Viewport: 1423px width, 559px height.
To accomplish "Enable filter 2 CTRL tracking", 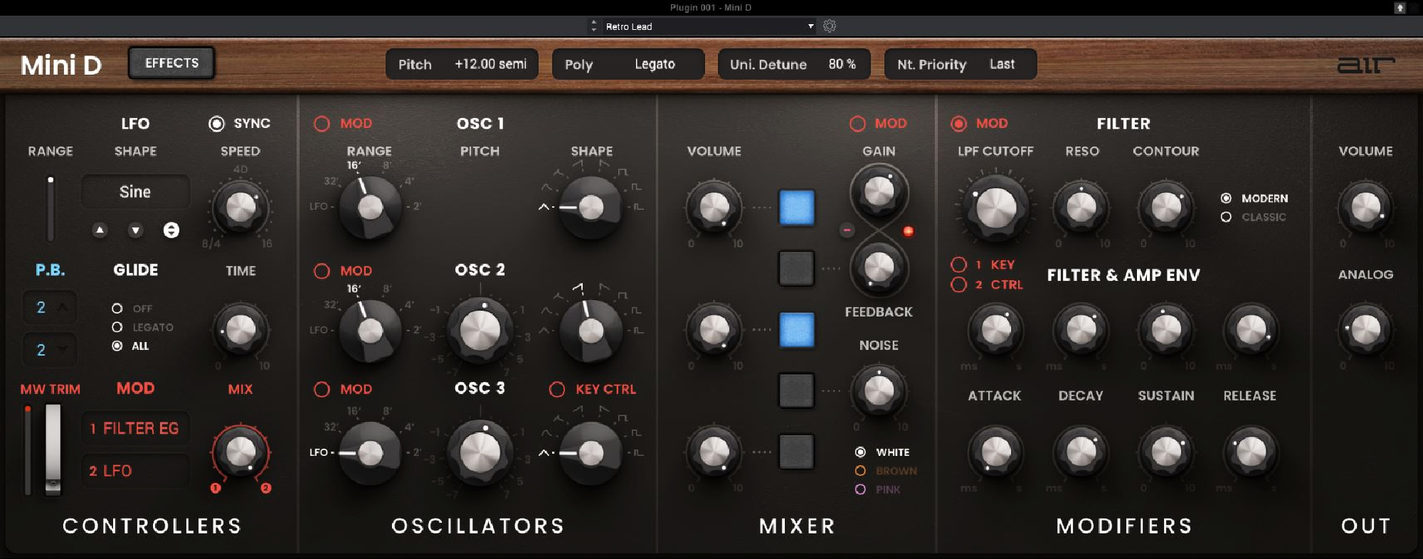I will 958,284.
